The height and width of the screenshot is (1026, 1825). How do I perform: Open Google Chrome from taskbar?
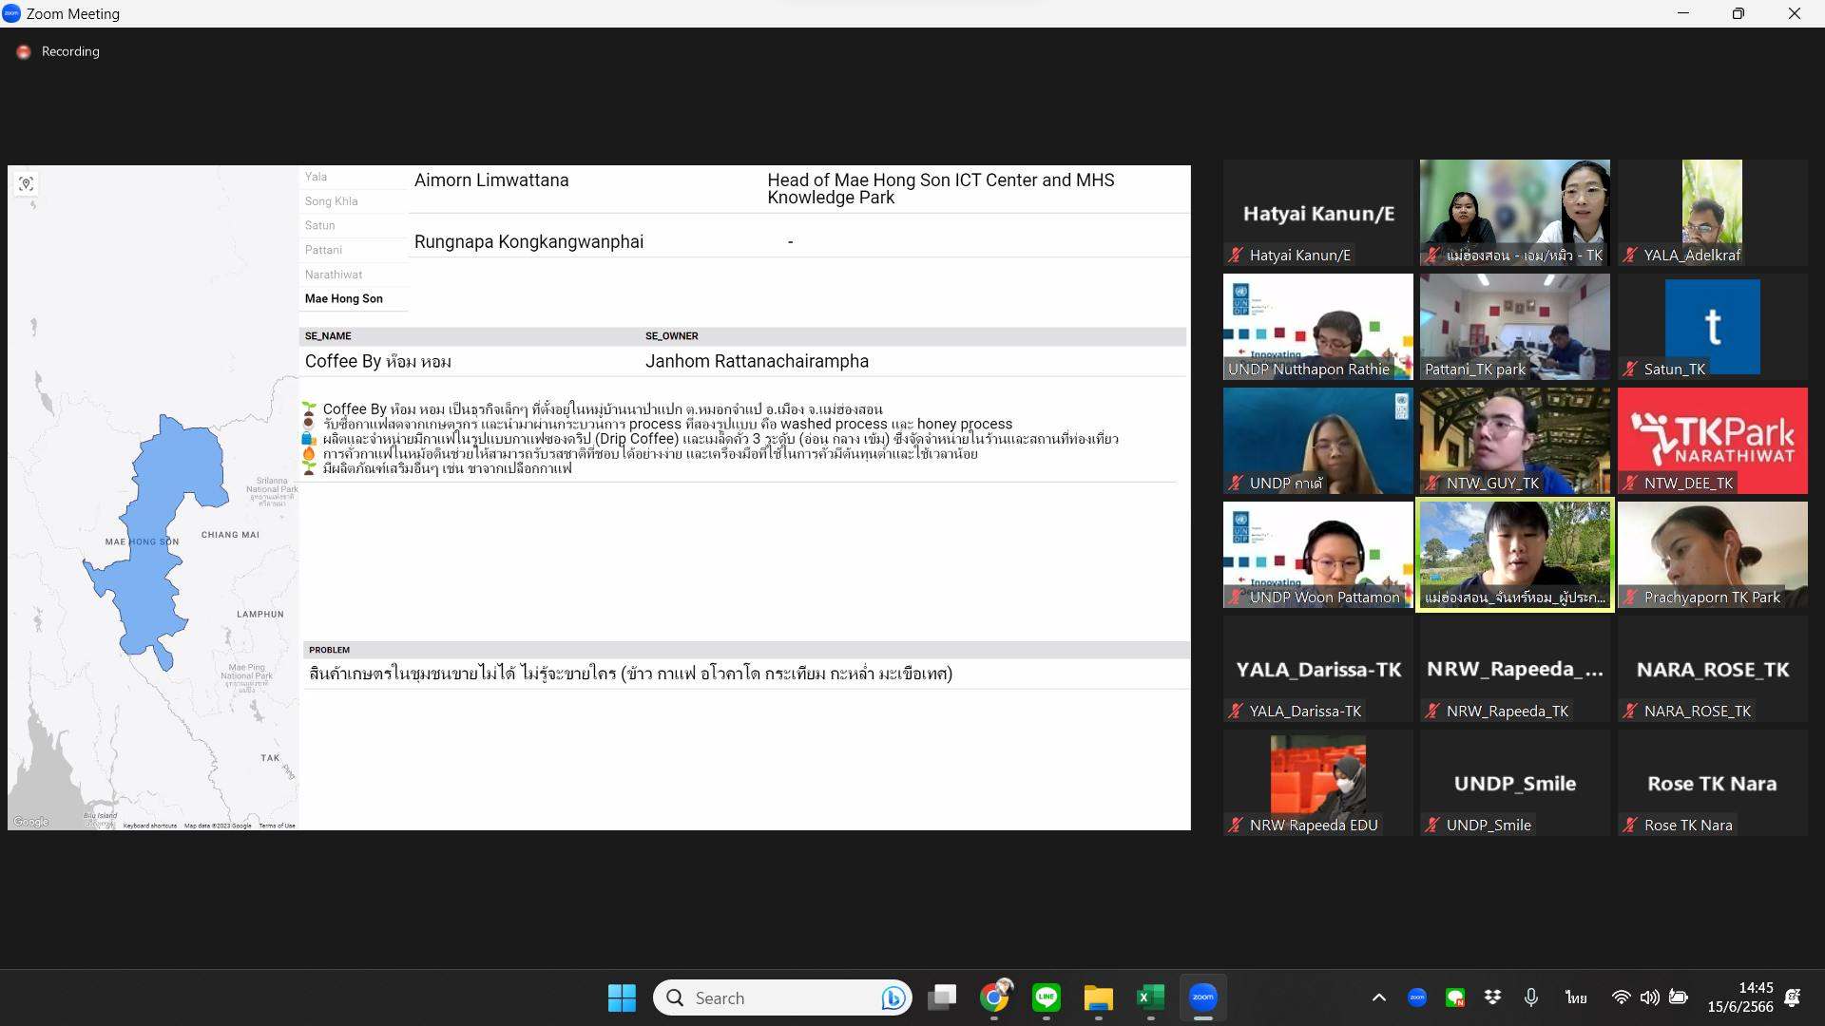click(x=994, y=997)
